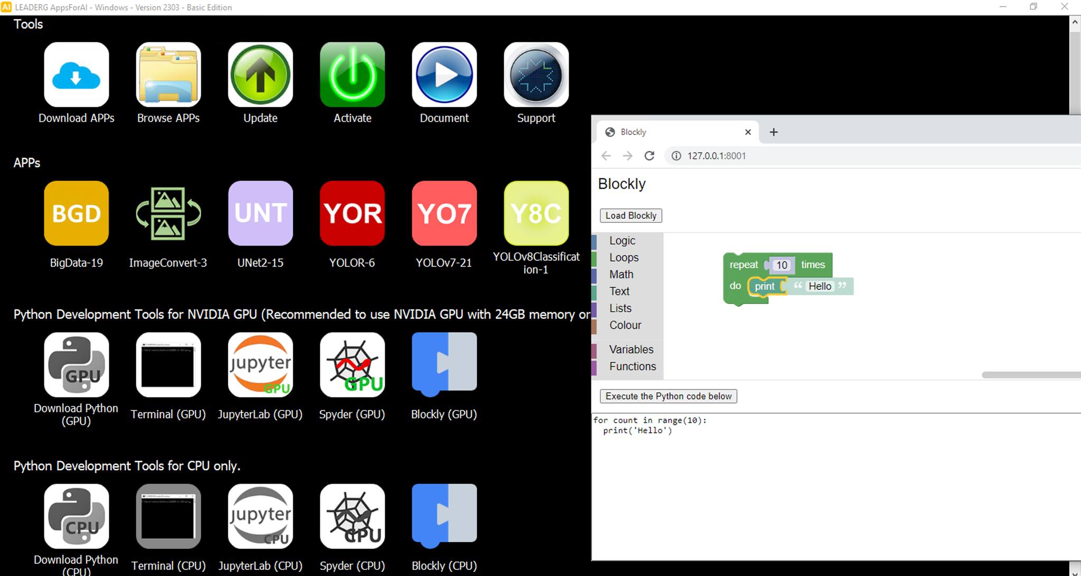Click the Load Blockly button
Screen dimensions: 1081x576
click(631, 215)
